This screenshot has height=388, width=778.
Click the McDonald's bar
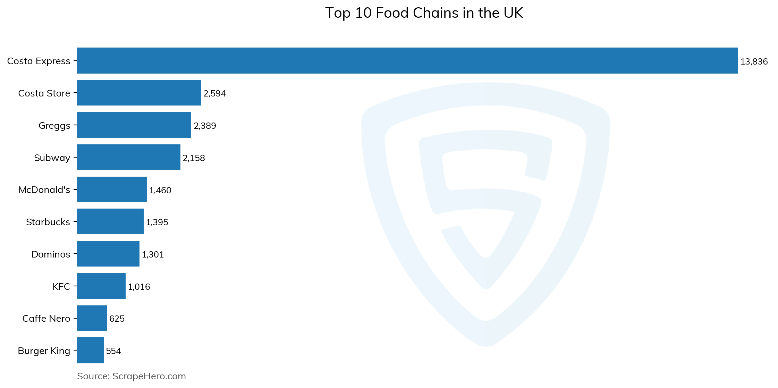112,189
